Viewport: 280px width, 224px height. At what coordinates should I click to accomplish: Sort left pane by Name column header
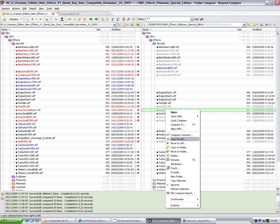[x=48, y=30]
